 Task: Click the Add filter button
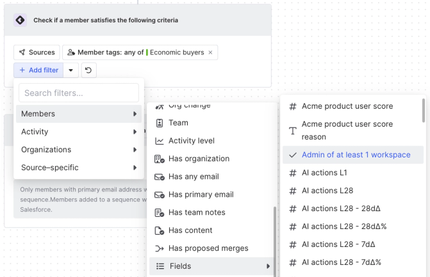point(38,70)
